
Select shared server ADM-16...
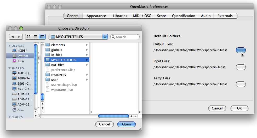(x=22, y=104)
